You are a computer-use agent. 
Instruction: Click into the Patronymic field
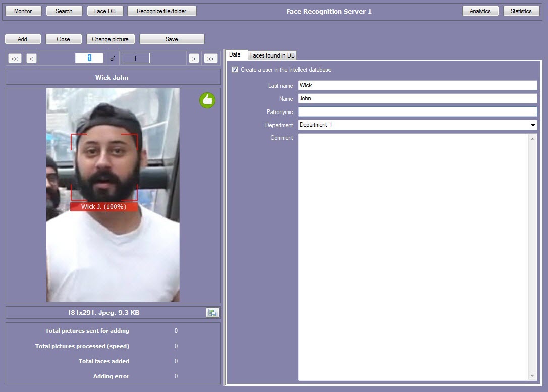point(417,111)
